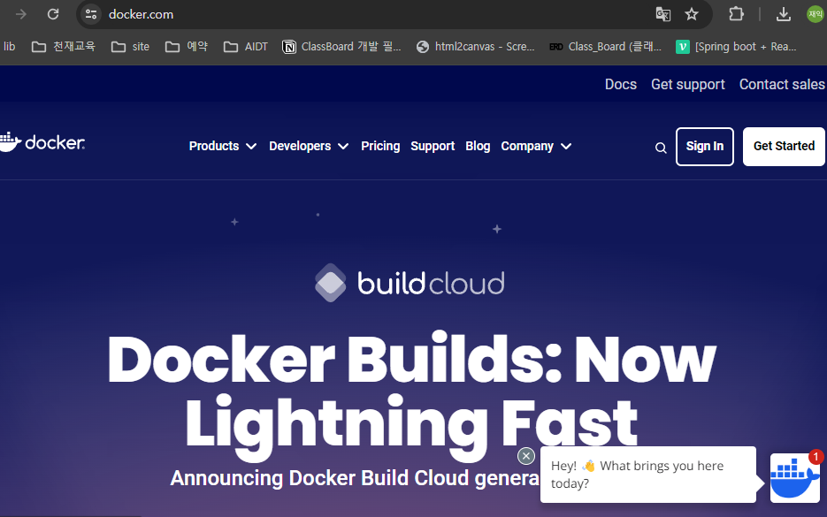This screenshot has height=517, width=827.
Task: Click the Docker whale logo
Action: point(42,142)
